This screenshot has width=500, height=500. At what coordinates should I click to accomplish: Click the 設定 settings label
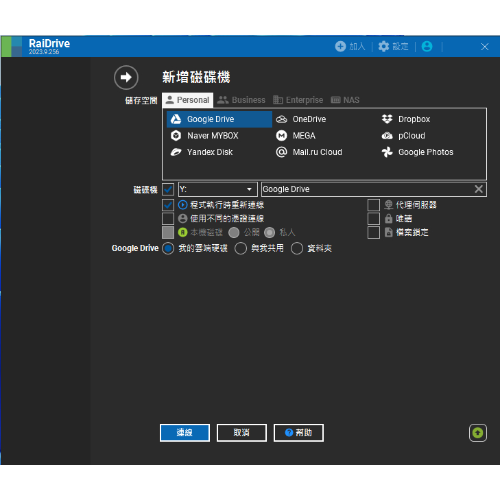click(401, 47)
